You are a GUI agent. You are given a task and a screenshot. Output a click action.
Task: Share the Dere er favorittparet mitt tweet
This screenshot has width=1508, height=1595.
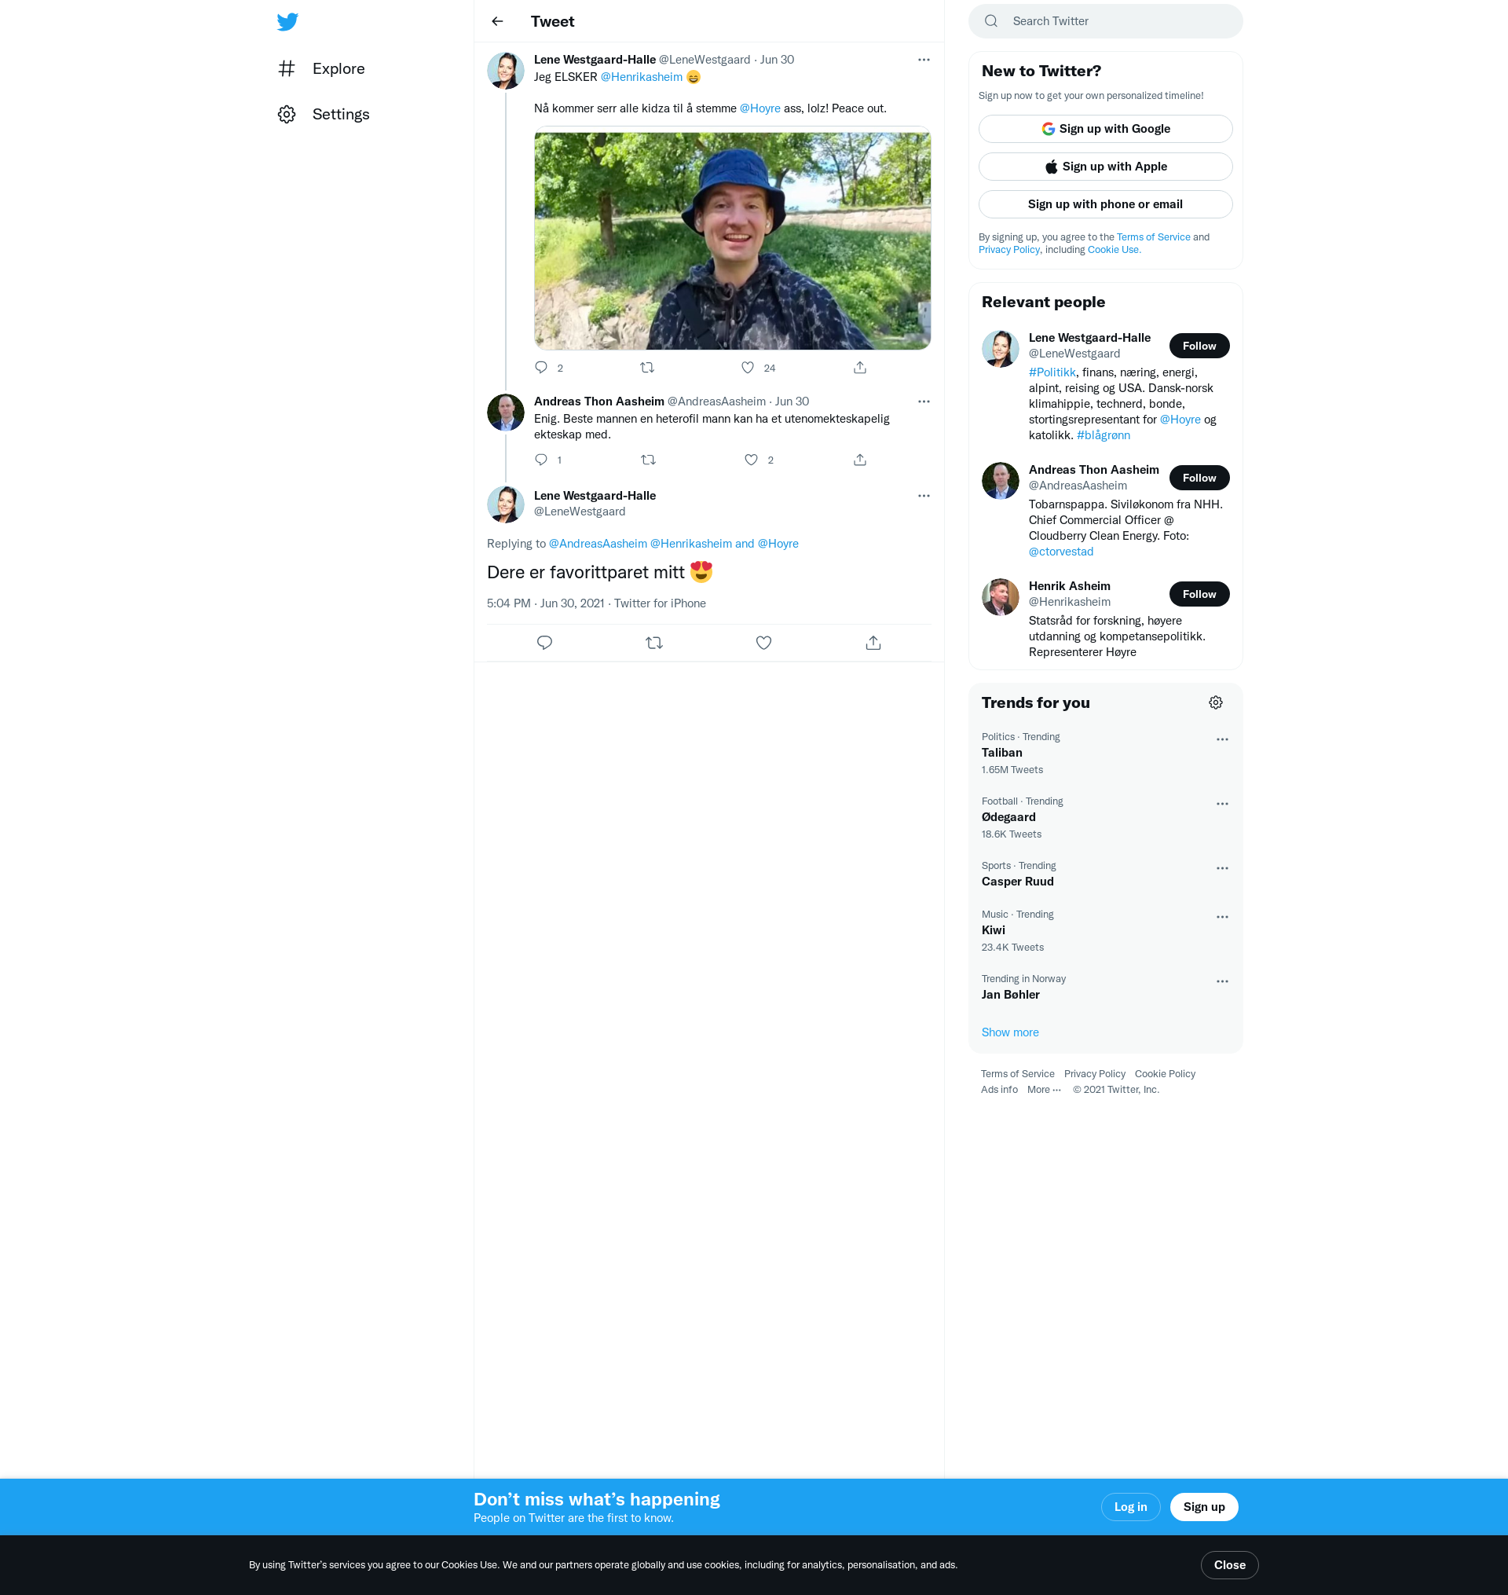pos(873,643)
